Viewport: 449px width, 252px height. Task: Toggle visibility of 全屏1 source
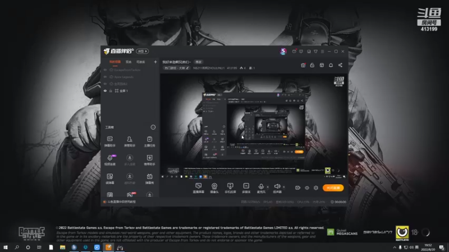pos(105,91)
